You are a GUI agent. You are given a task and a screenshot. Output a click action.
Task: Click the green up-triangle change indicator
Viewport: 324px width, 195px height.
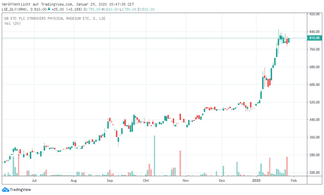49,9
